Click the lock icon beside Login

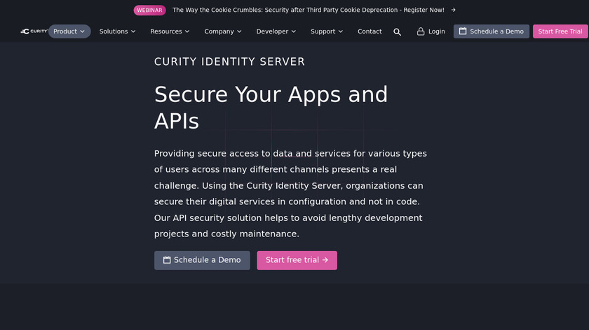421,31
